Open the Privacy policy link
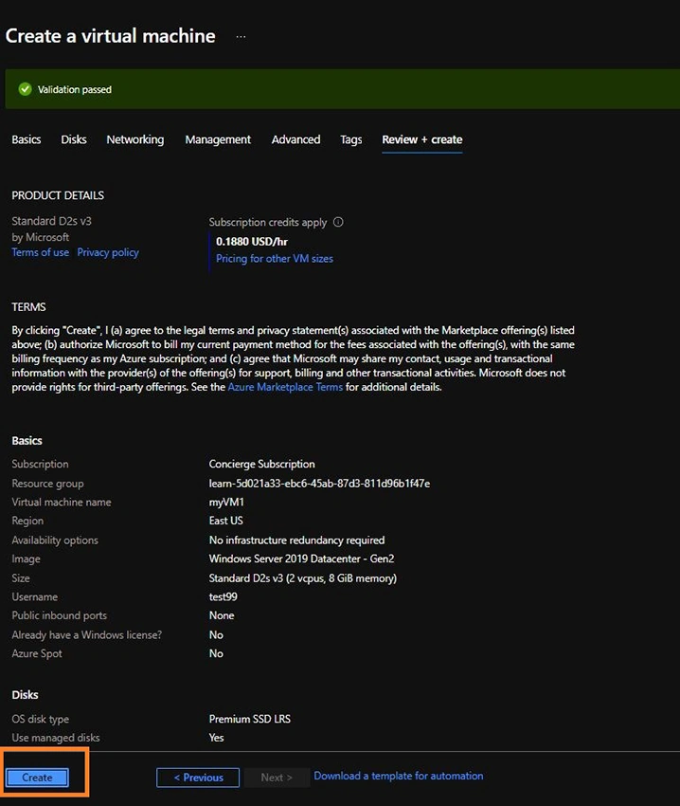The width and height of the screenshot is (680, 806). click(108, 252)
